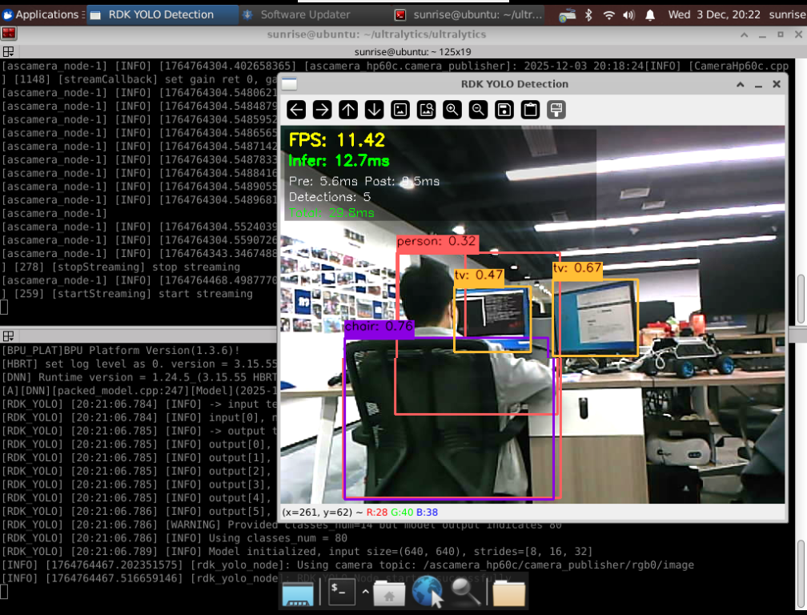
Task: Open the Wi-Fi tray icon
Action: tap(608, 15)
